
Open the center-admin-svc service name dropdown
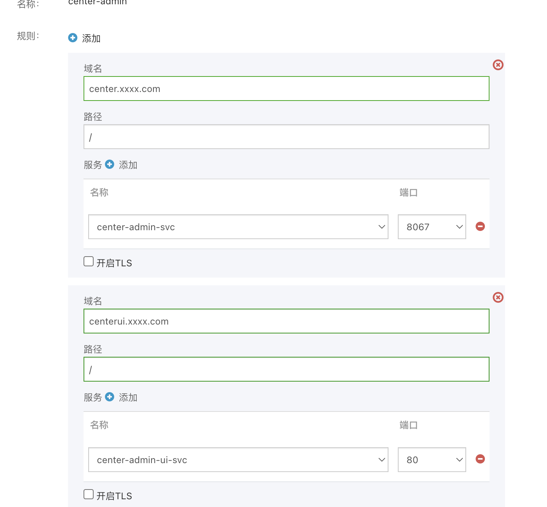(x=238, y=227)
